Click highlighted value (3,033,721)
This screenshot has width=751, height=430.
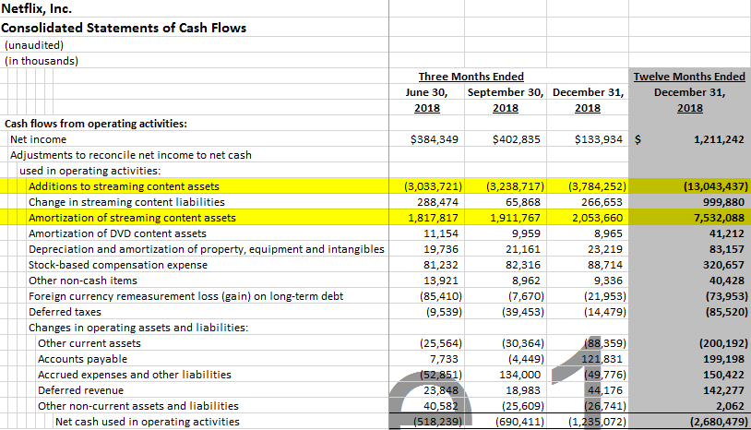434,186
